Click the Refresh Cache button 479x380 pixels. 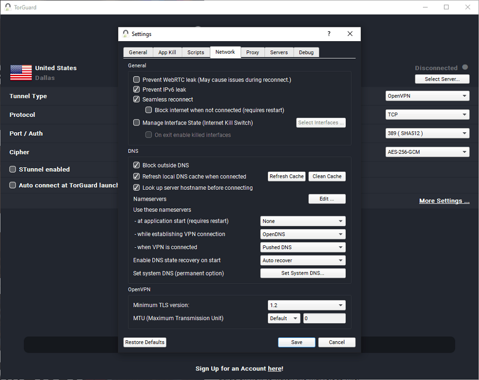pyautogui.click(x=286, y=176)
